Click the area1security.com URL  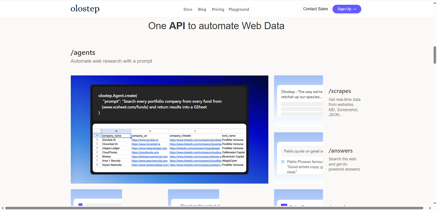[x=149, y=161]
